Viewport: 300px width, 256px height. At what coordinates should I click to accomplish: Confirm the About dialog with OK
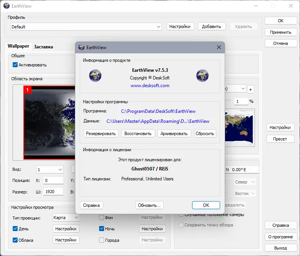(206, 205)
